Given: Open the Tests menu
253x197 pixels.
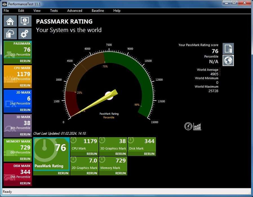Looking at the screenshot, I should tap(54, 11).
